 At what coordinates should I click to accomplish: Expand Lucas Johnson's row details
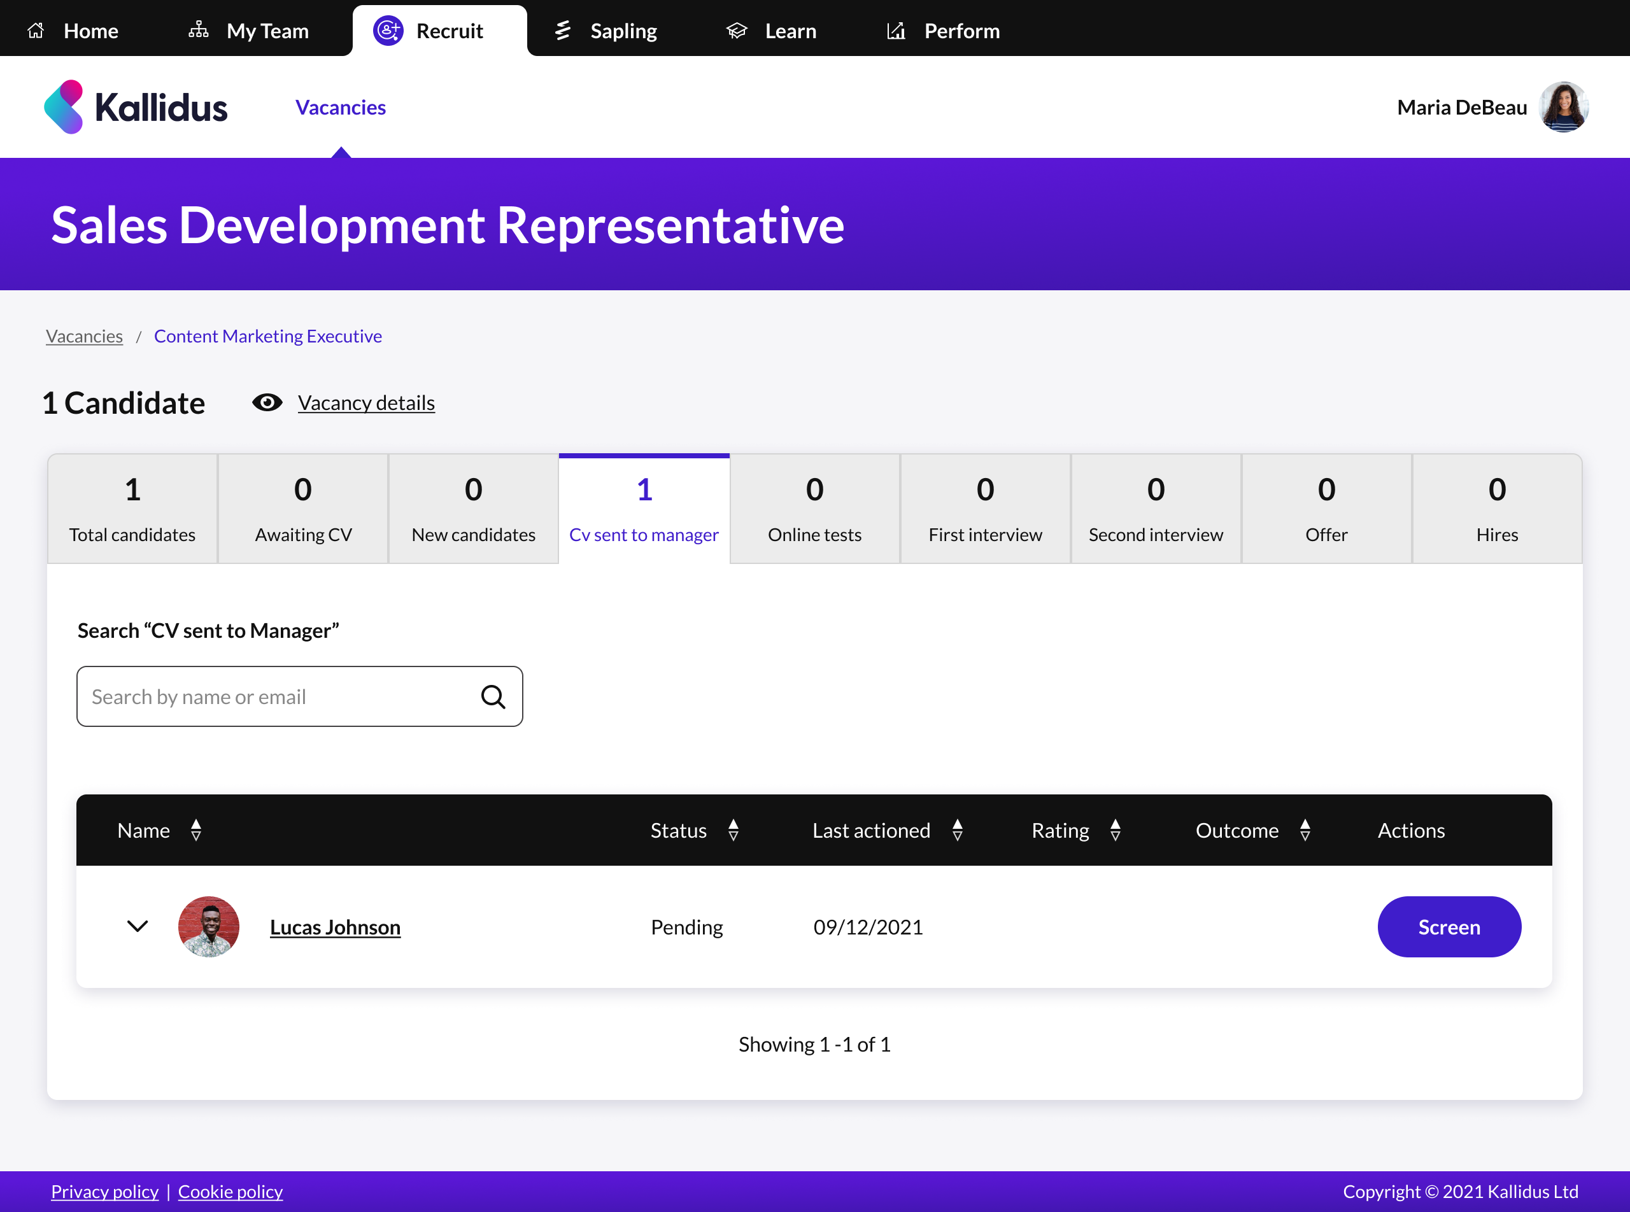138,926
